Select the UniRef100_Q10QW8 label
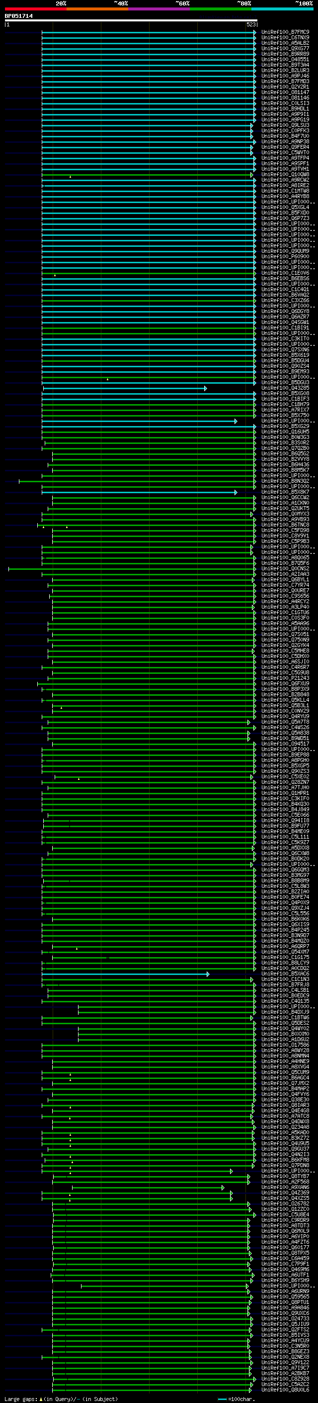Viewport: 318px width, 1403px height. coord(285,174)
